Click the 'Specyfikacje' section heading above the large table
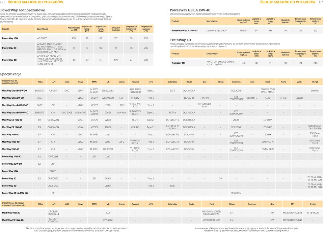 [x=11, y=74]
